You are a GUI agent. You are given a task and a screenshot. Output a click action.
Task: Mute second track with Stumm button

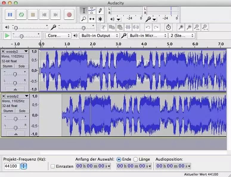[x=8, y=111]
